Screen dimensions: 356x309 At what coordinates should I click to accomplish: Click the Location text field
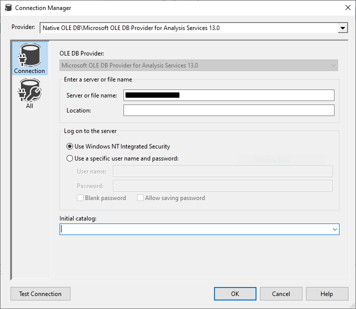[229, 110]
